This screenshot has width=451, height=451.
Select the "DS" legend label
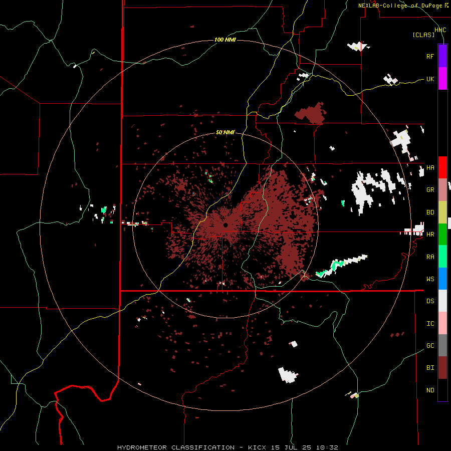[x=430, y=301]
